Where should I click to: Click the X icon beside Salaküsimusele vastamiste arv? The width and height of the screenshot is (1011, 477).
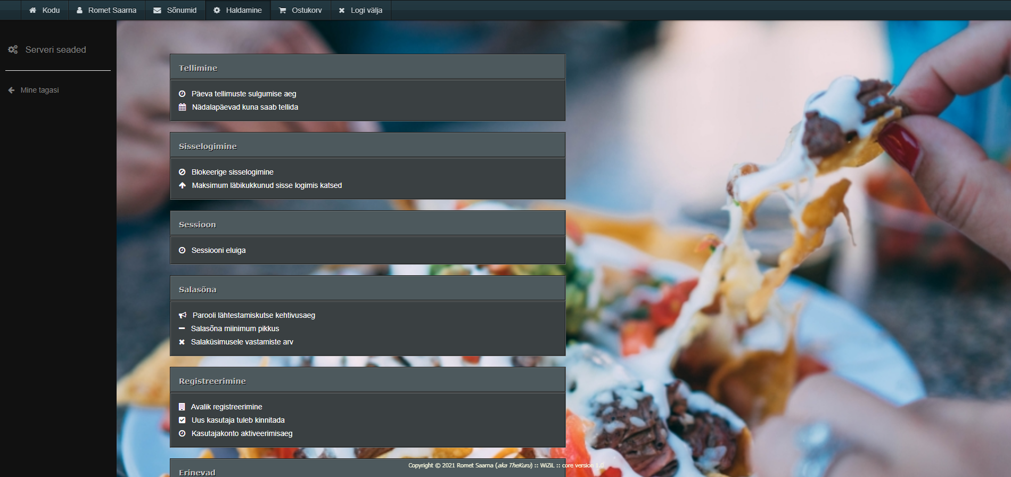[182, 342]
